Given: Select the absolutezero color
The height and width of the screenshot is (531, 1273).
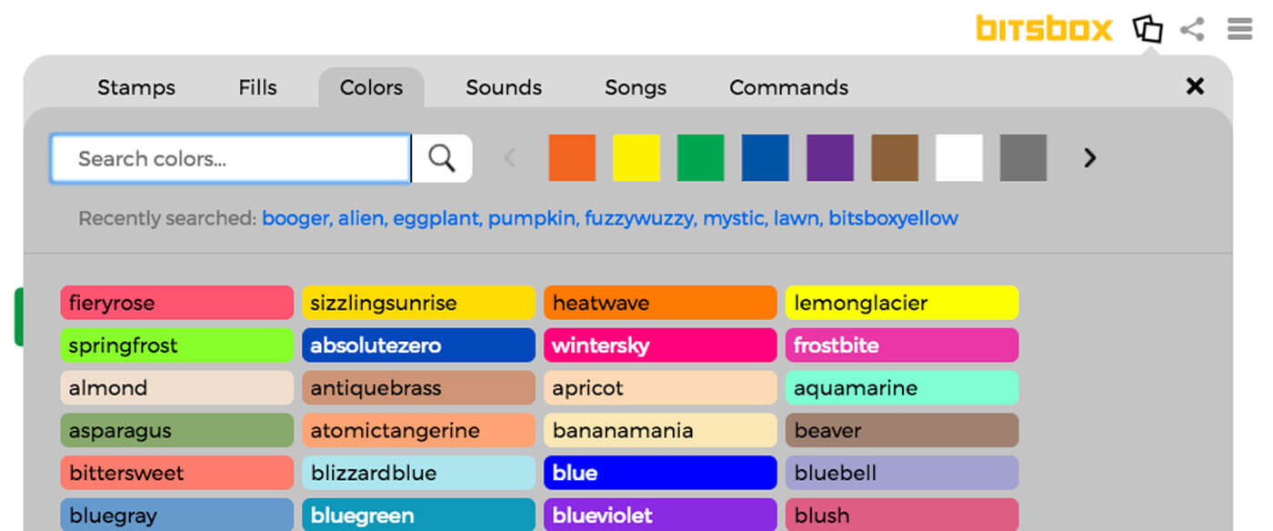Looking at the screenshot, I should click(418, 346).
